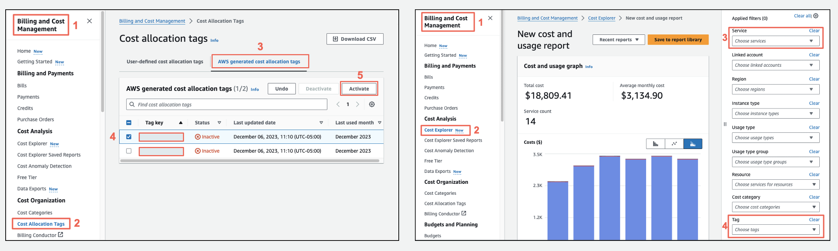Open Cost Anomaly Detection in left screenshot sidebar
This screenshot has width=838, height=251.
tap(44, 166)
